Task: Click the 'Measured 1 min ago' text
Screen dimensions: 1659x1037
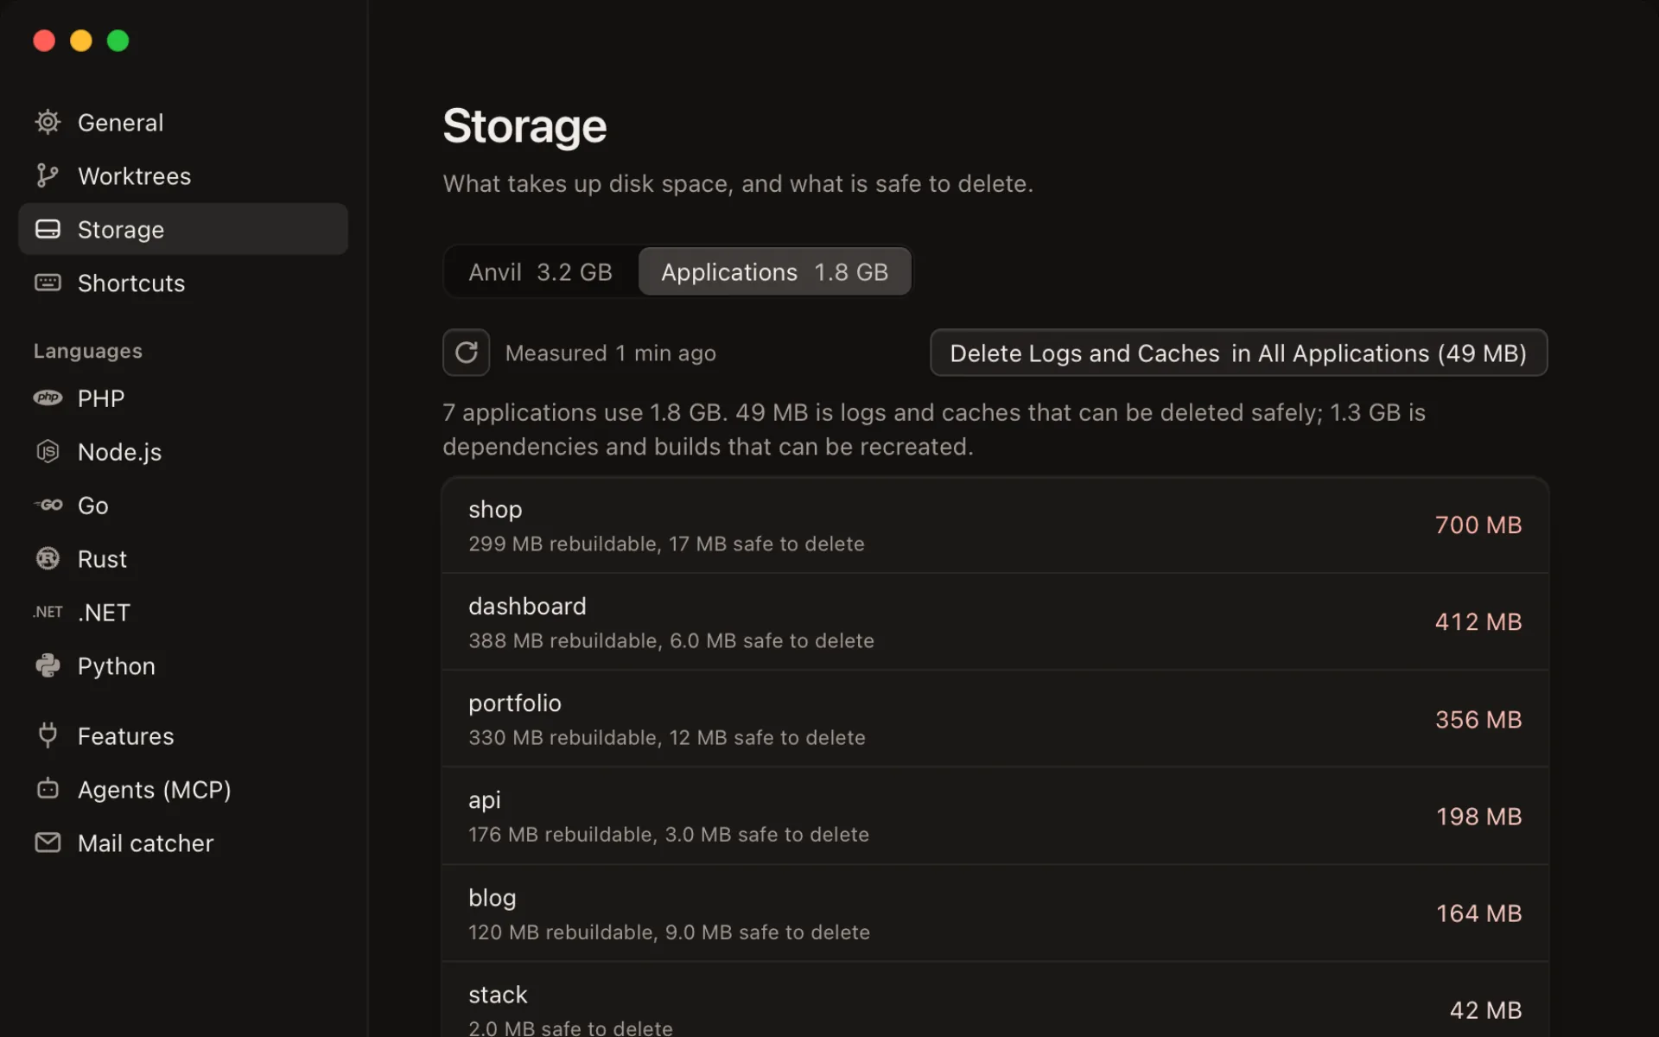Action: (x=610, y=353)
